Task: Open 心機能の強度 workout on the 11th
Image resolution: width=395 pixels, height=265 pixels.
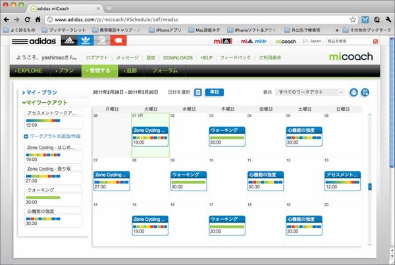Action: coord(265,181)
